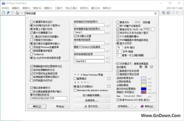The width and height of the screenshot is (184, 121).
Task: Click the 取消(A) button
Action: coord(60,107)
